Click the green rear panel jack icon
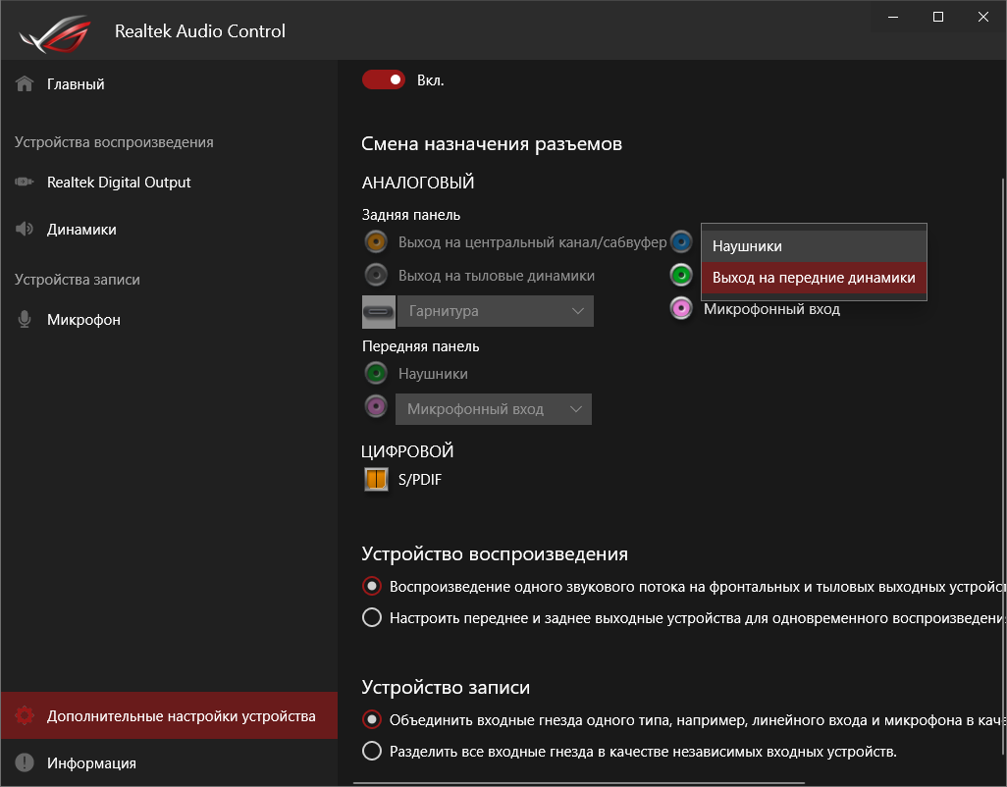 (681, 276)
